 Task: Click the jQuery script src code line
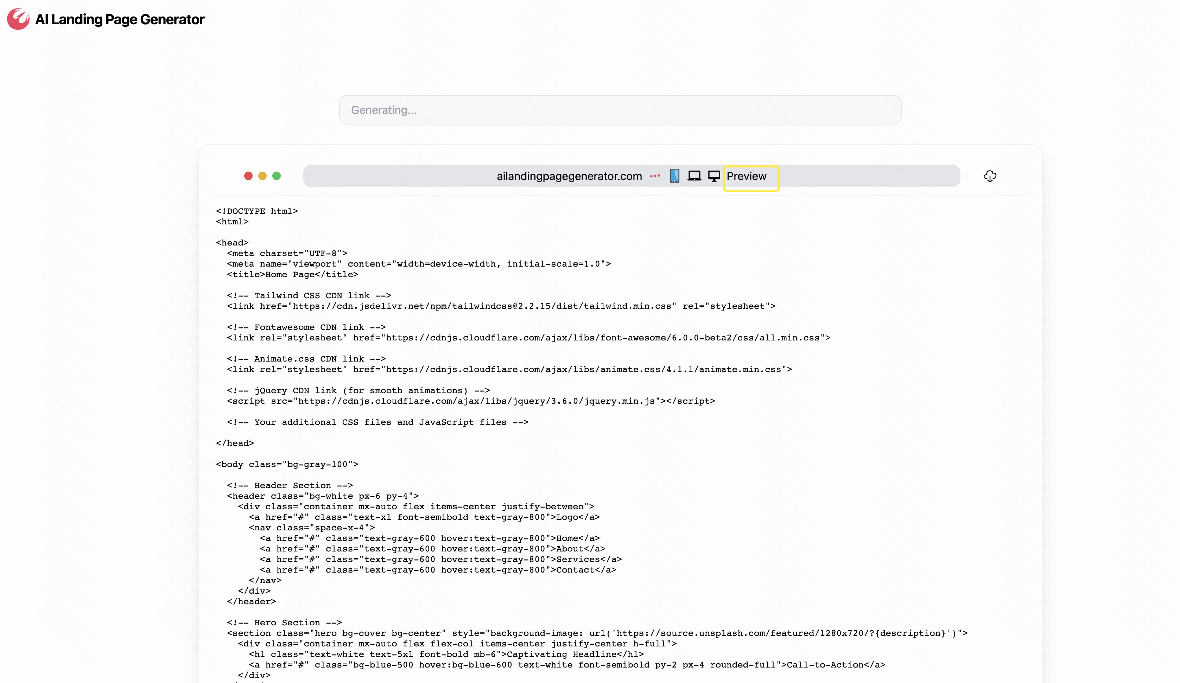(x=471, y=401)
